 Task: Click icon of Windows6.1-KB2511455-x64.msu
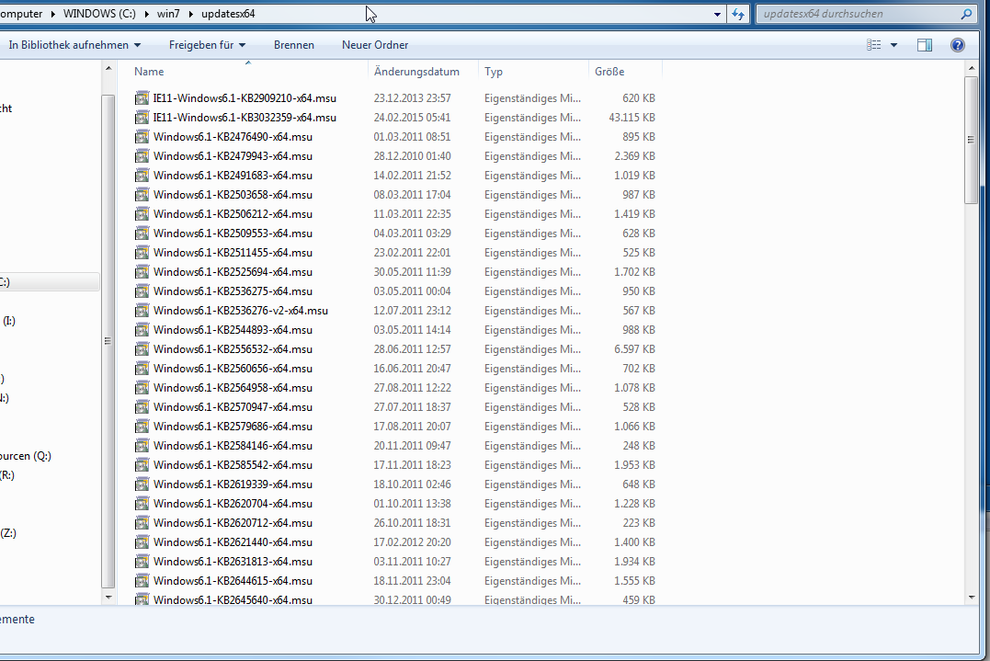tap(142, 253)
